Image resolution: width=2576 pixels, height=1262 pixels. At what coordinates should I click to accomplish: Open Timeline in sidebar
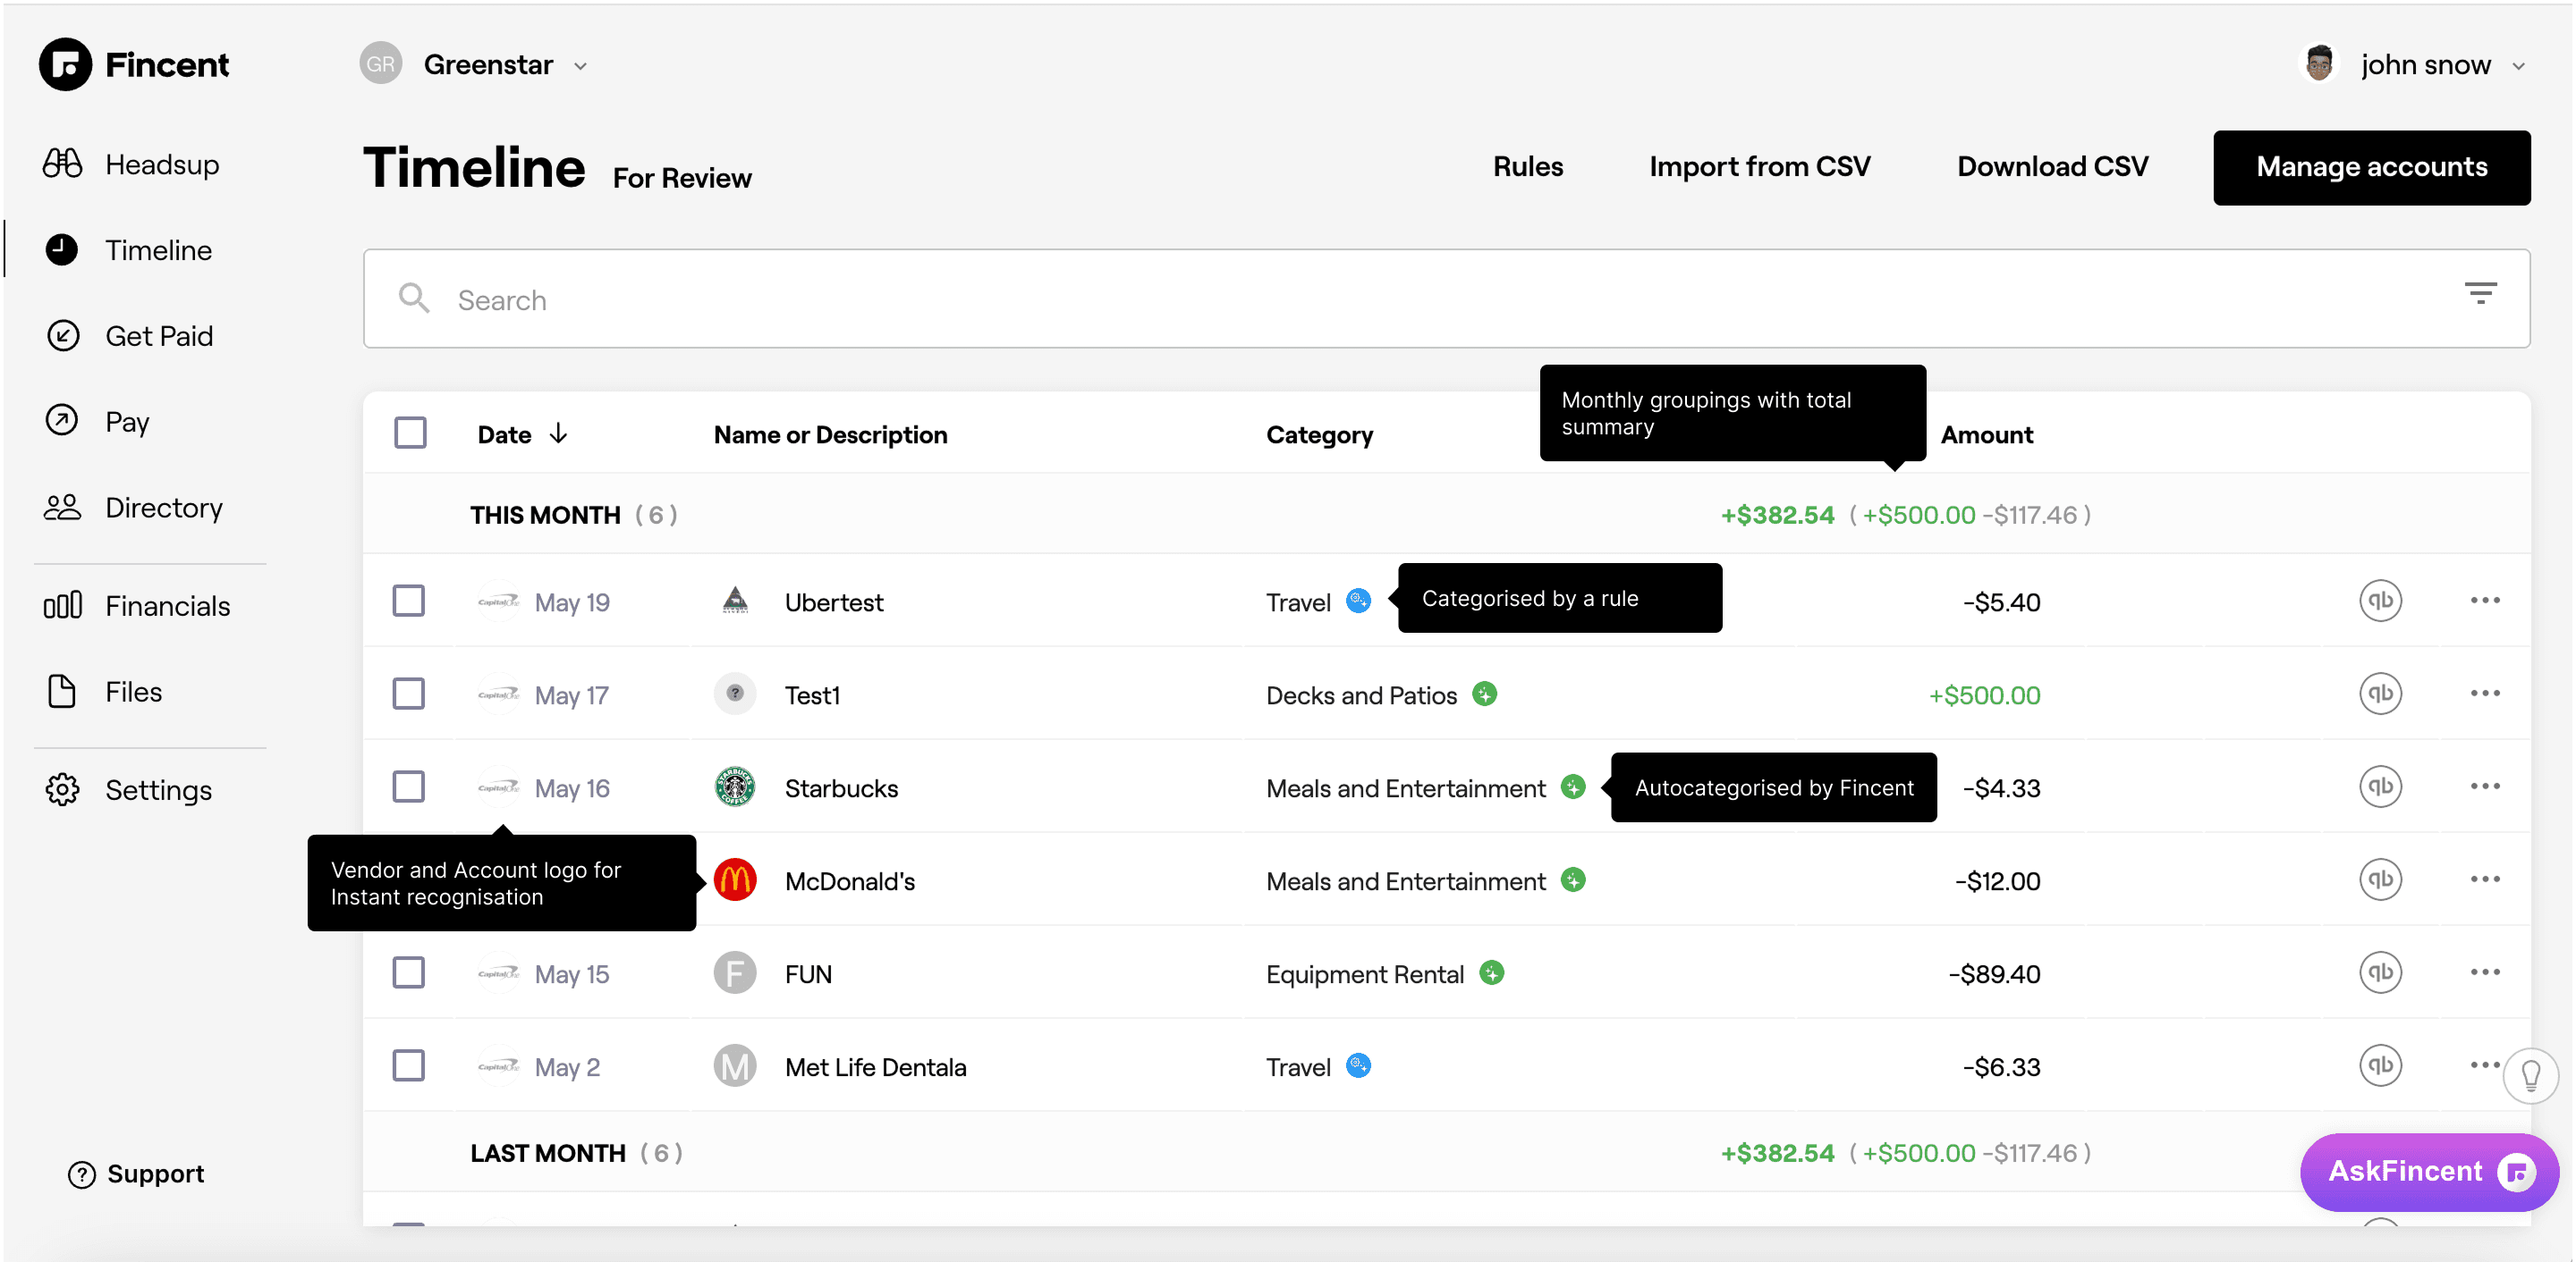coord(128,249)
